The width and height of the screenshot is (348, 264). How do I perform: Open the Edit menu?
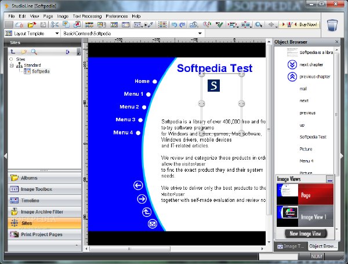(x=22, y=16)
